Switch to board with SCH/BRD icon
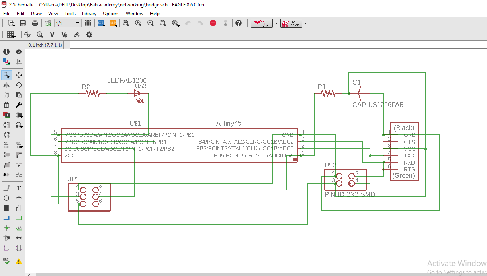This screenshot has width=487, height=276. [48, 23]
